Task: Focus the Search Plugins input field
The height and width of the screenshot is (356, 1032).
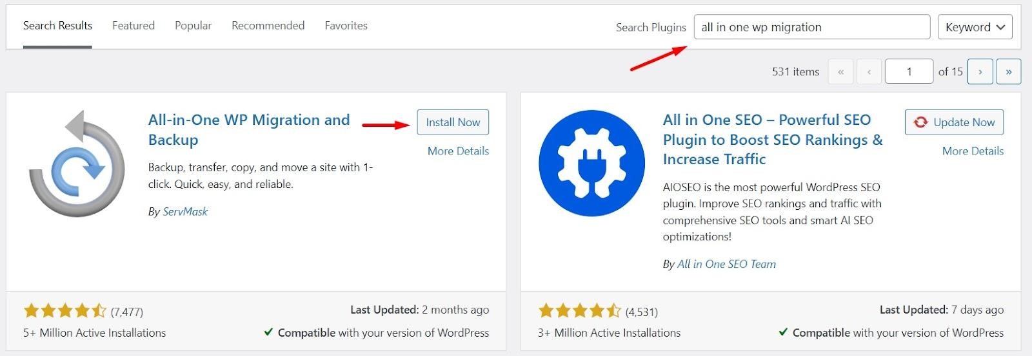Action: (812, 27)
